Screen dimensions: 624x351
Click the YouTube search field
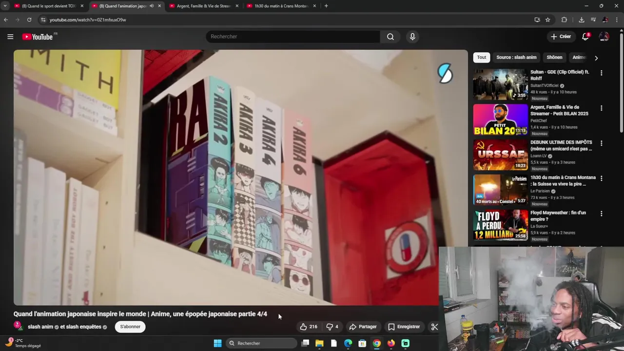point(292,37)
